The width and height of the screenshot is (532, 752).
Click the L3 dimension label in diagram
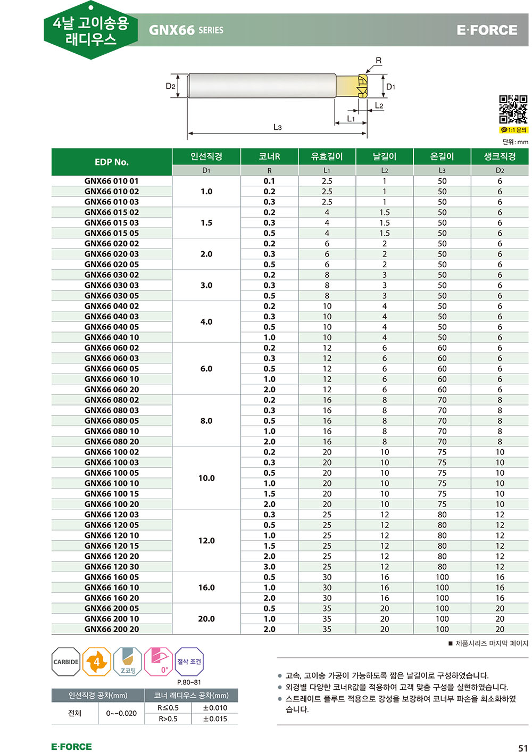tap(277, 127)
